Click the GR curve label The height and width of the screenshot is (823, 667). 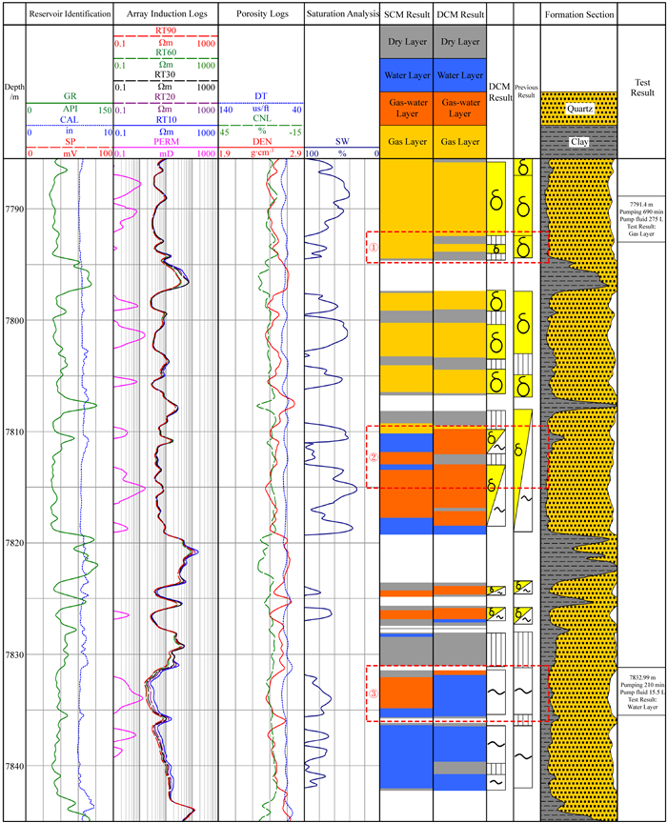pyautogui.click(x=70, y=96)
